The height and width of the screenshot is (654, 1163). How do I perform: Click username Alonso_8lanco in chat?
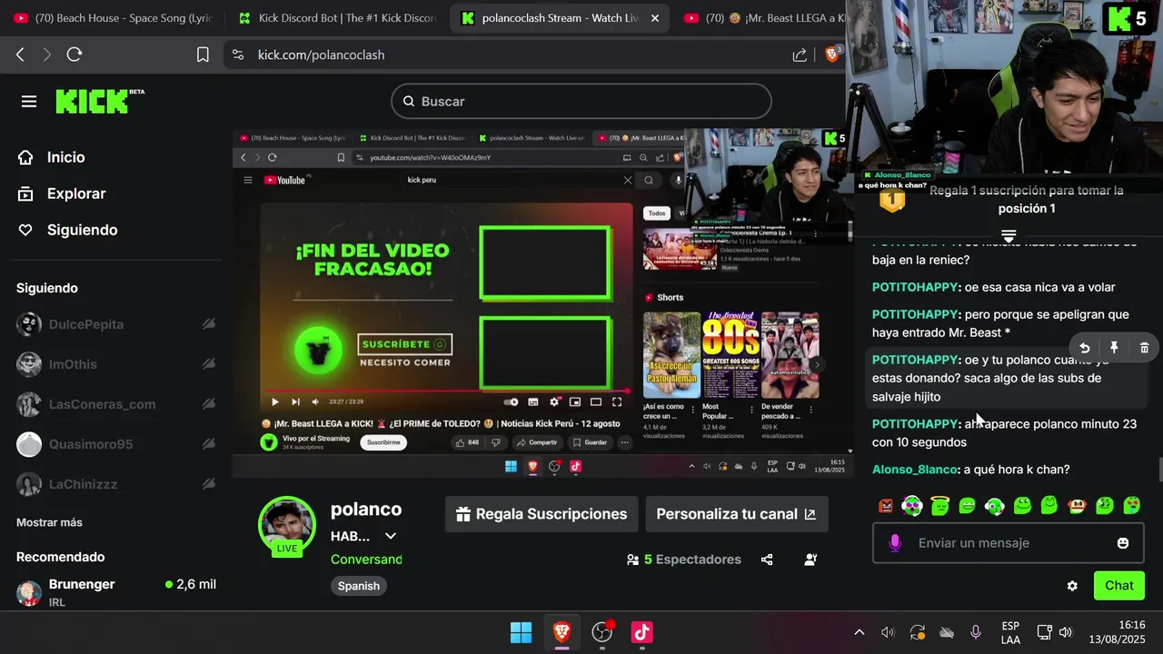click(915, 470)
